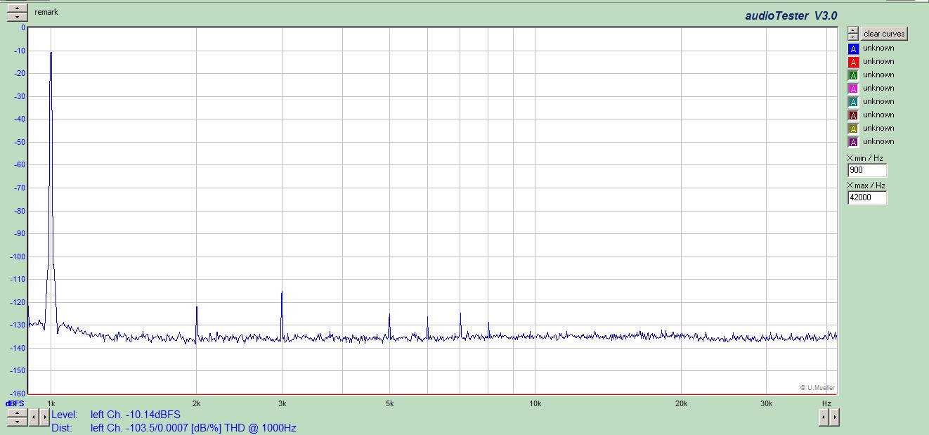Click unknown label next to magenta swatch

(x=878, y=88)
